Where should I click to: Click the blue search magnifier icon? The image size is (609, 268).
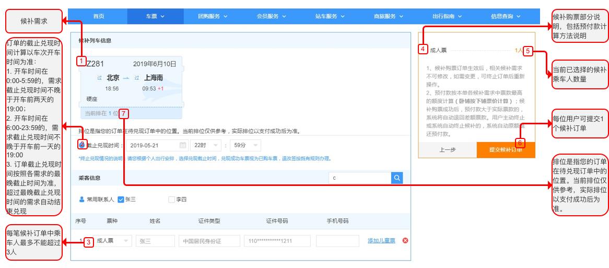click(x=396, y=178)
